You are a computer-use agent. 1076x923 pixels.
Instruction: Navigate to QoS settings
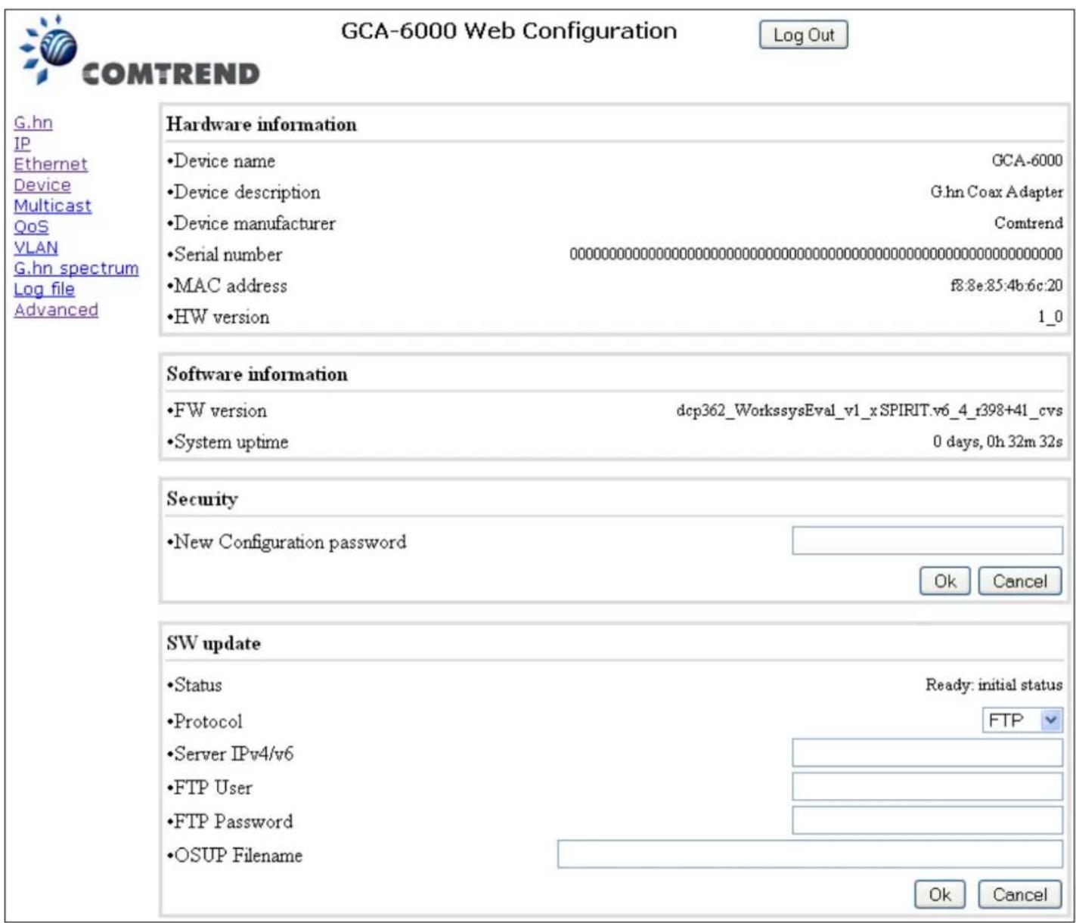(x=31, y=226)
